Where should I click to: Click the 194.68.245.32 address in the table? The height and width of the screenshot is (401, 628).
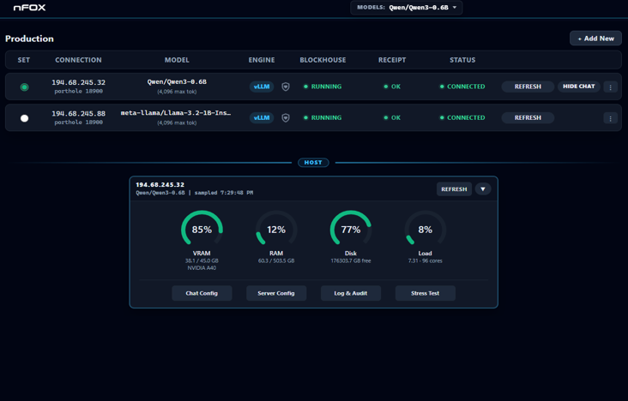coord(79,82)
